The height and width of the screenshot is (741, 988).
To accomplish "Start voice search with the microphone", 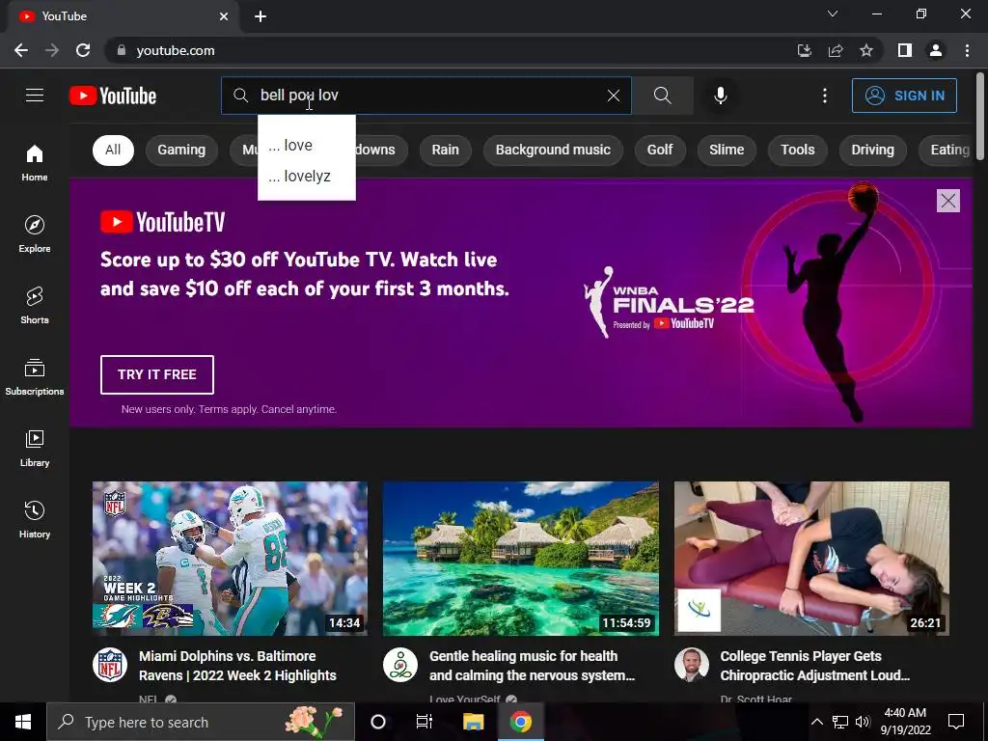I will click(x=720, y=96).
